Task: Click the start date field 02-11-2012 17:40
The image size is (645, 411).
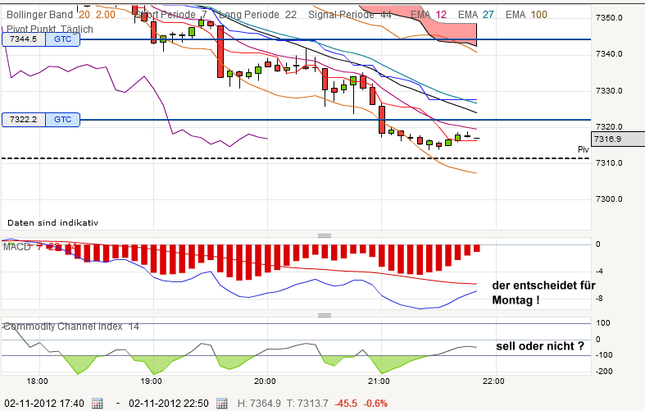Action: tap(44, 403)
